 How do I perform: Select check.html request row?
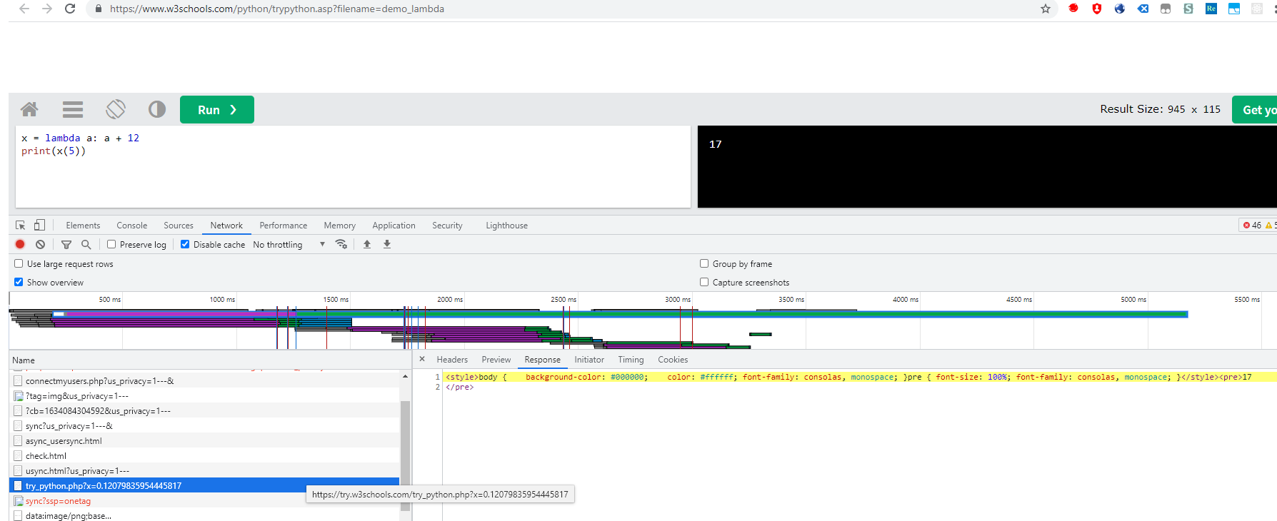pyautogui.click(x=204, y=455)
